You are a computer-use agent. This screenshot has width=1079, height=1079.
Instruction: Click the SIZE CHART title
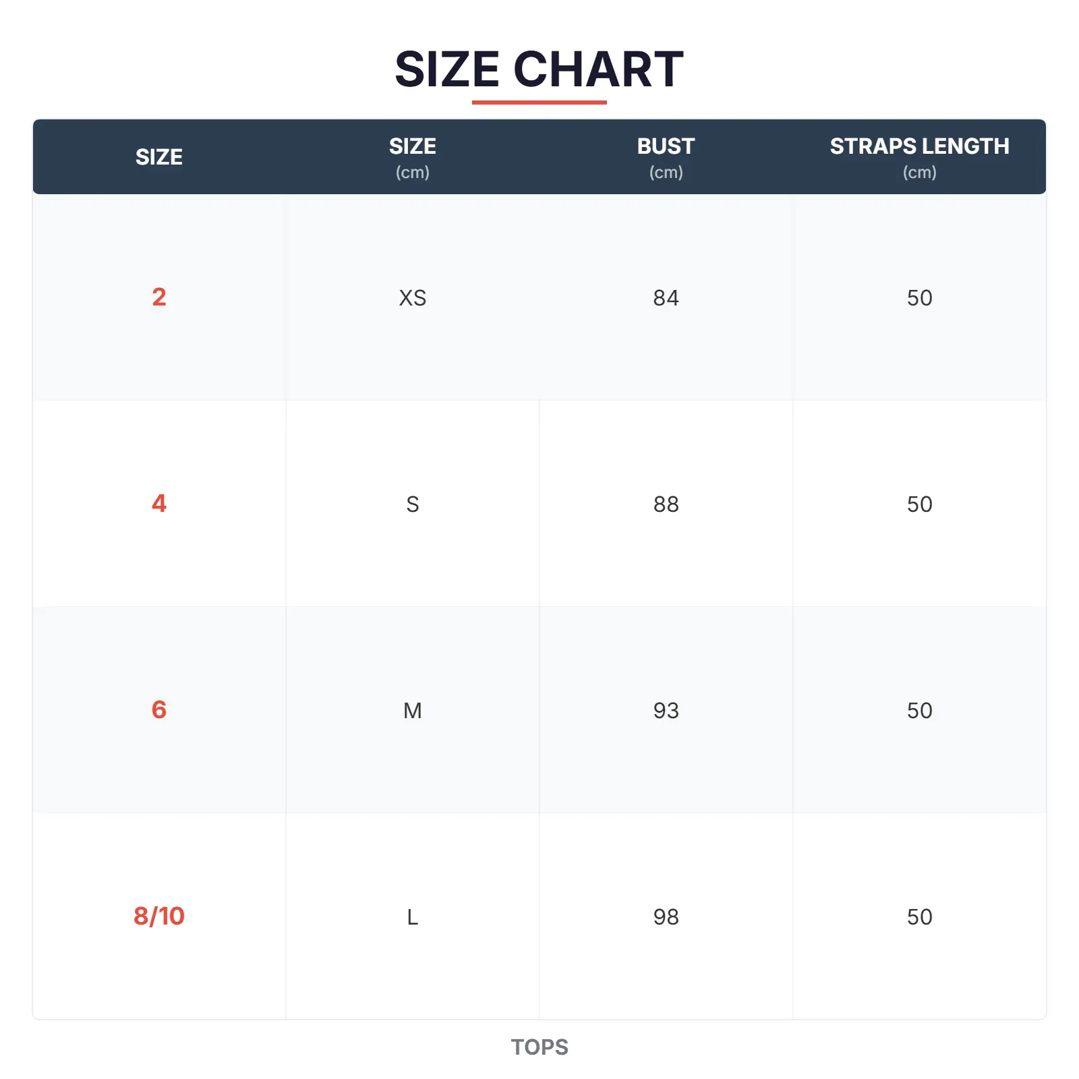click(x=539, y=69)
